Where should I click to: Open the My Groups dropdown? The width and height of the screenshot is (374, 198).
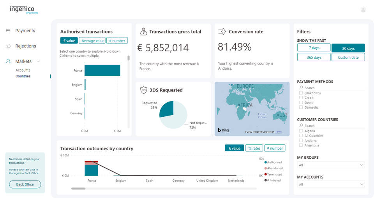331,165
